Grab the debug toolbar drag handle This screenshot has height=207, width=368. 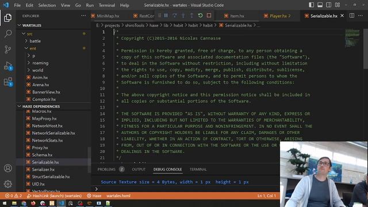[x=160, y=16]
